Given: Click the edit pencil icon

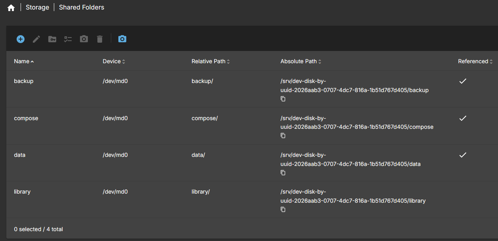Looking at the screenshot, I should (x=36, y=39).
